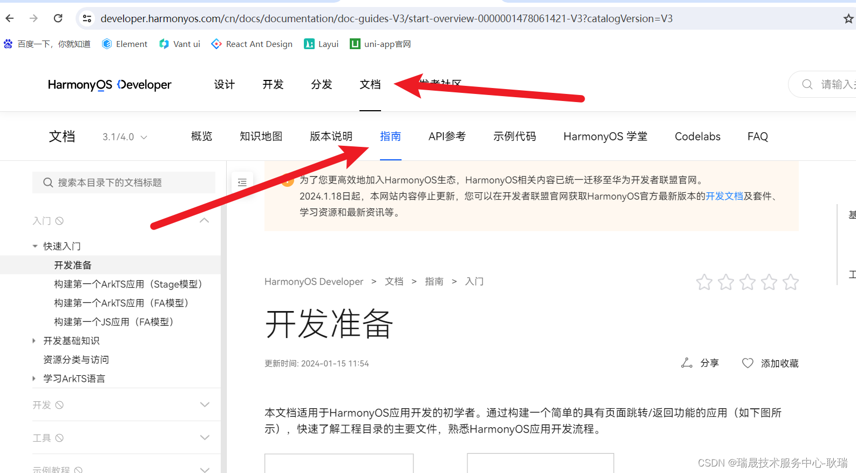Open the uni-app官网 bookmark

click(381, 44)
